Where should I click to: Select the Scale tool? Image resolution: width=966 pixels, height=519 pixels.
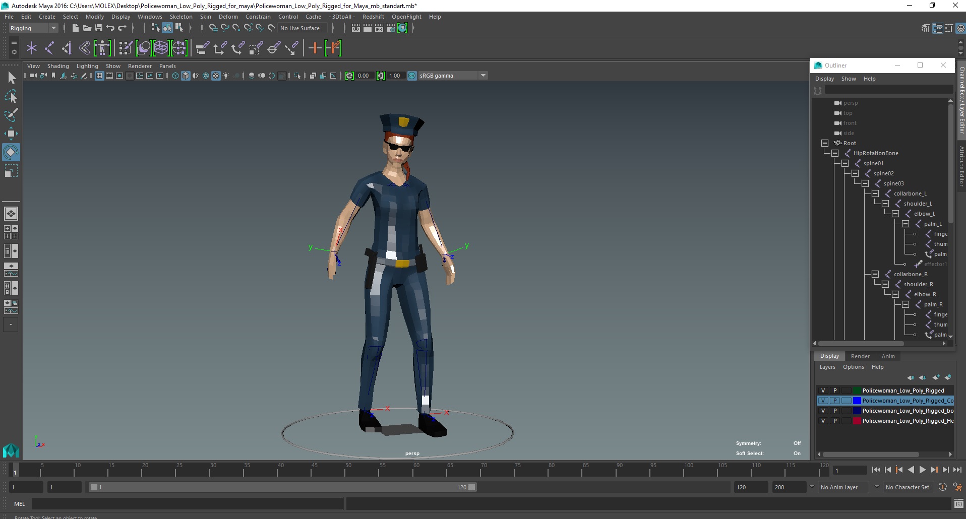(11, 171)
